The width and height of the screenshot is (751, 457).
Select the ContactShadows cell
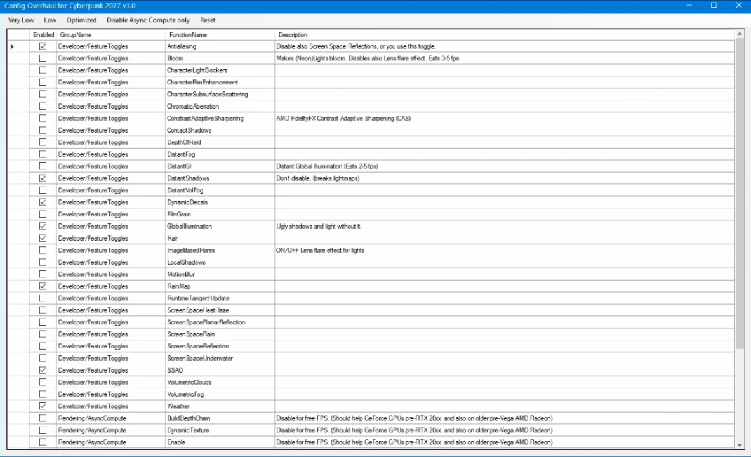[x=220, y=130]
